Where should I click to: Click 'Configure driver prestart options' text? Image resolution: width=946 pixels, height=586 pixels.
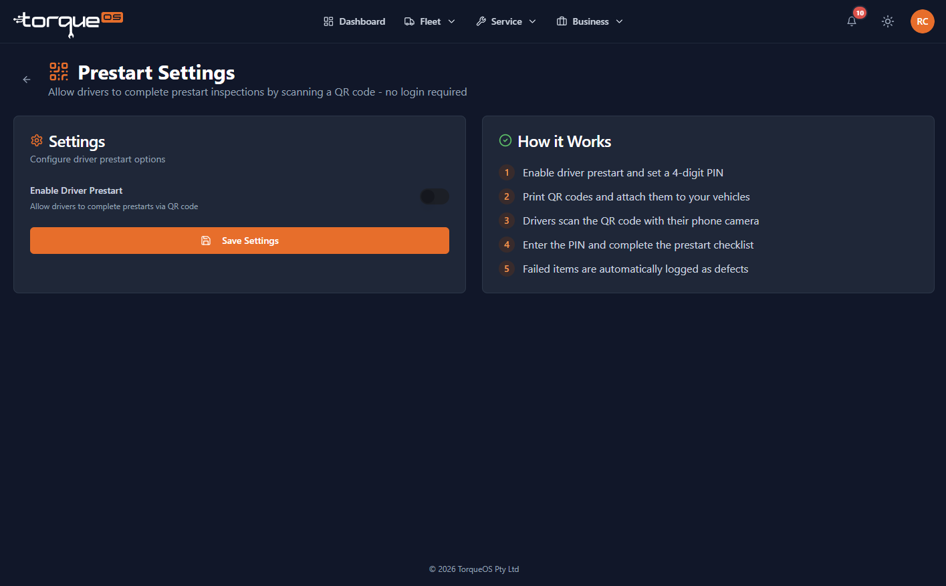[x=98, y=159]
